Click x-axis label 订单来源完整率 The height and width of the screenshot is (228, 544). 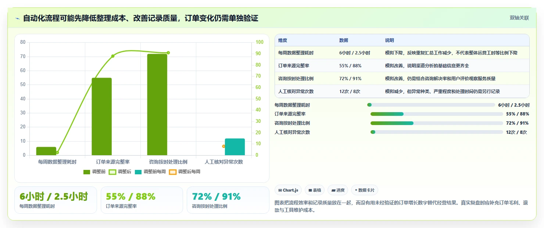click(x=113, y=162)
